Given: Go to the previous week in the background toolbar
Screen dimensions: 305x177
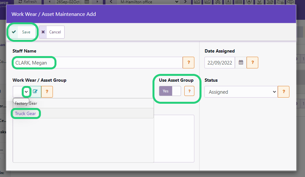Looking at the screenshot, I should (x=50, y=2).
